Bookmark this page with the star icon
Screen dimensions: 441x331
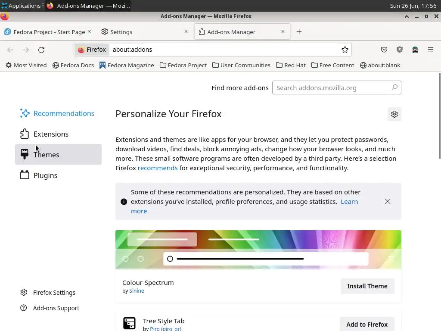point(345,50)
